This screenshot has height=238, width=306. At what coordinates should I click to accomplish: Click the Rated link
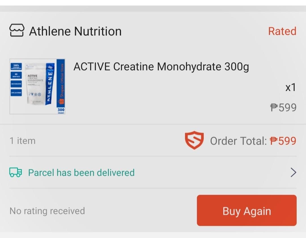click(x=282, y=31)
